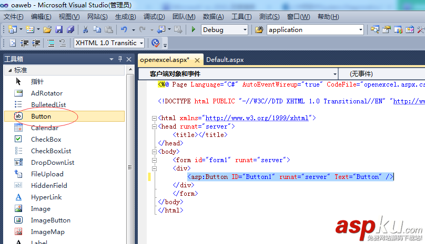Cut selection with the scissors icon
This screenshot has height=244, width=425.
85,29
